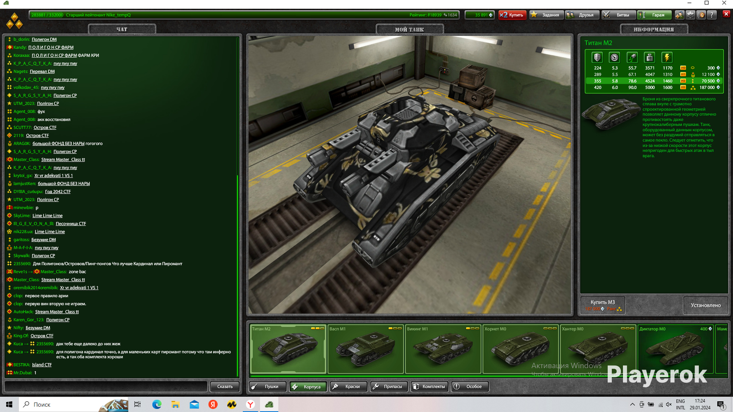Click the 35 891 crystals balance
Image resolution: width=733 pixels, height=412 pixels.
(x=480, y=15)
